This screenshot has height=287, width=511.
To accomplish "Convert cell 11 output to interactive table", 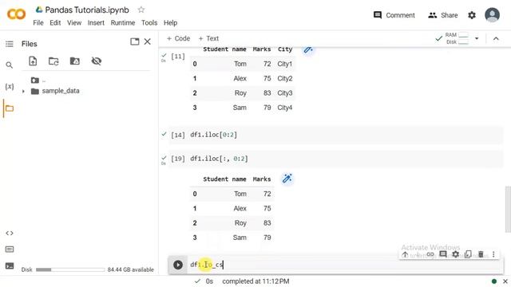I will coord(308,49).
